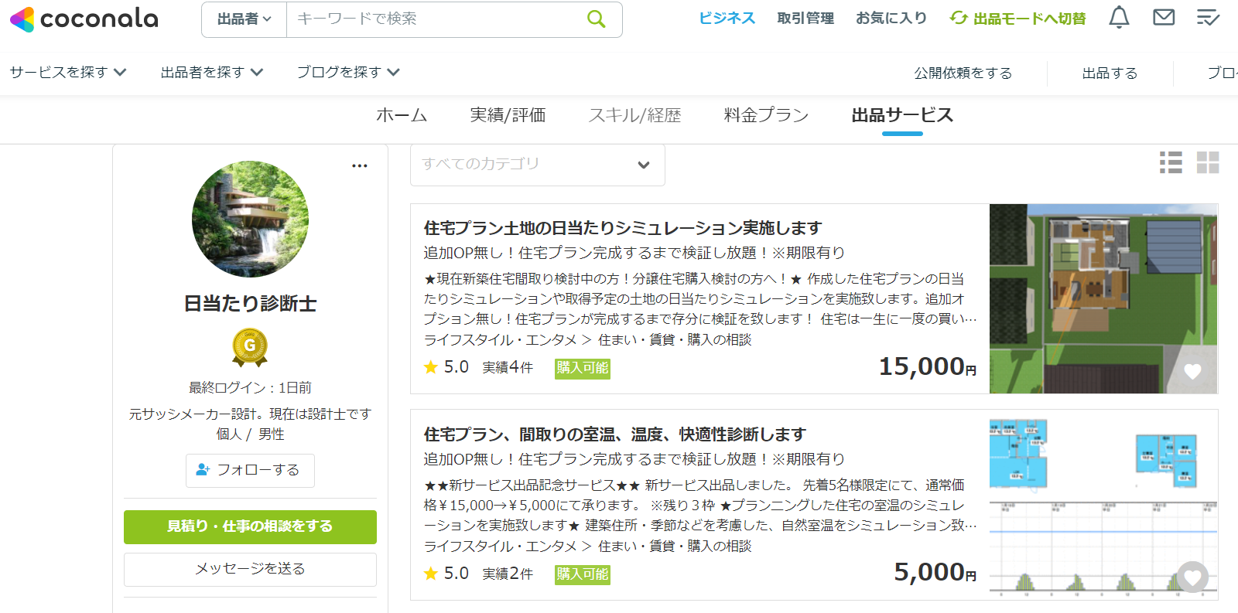Favorite the sunlight simulation service heart

click(x=1192, y=372)
